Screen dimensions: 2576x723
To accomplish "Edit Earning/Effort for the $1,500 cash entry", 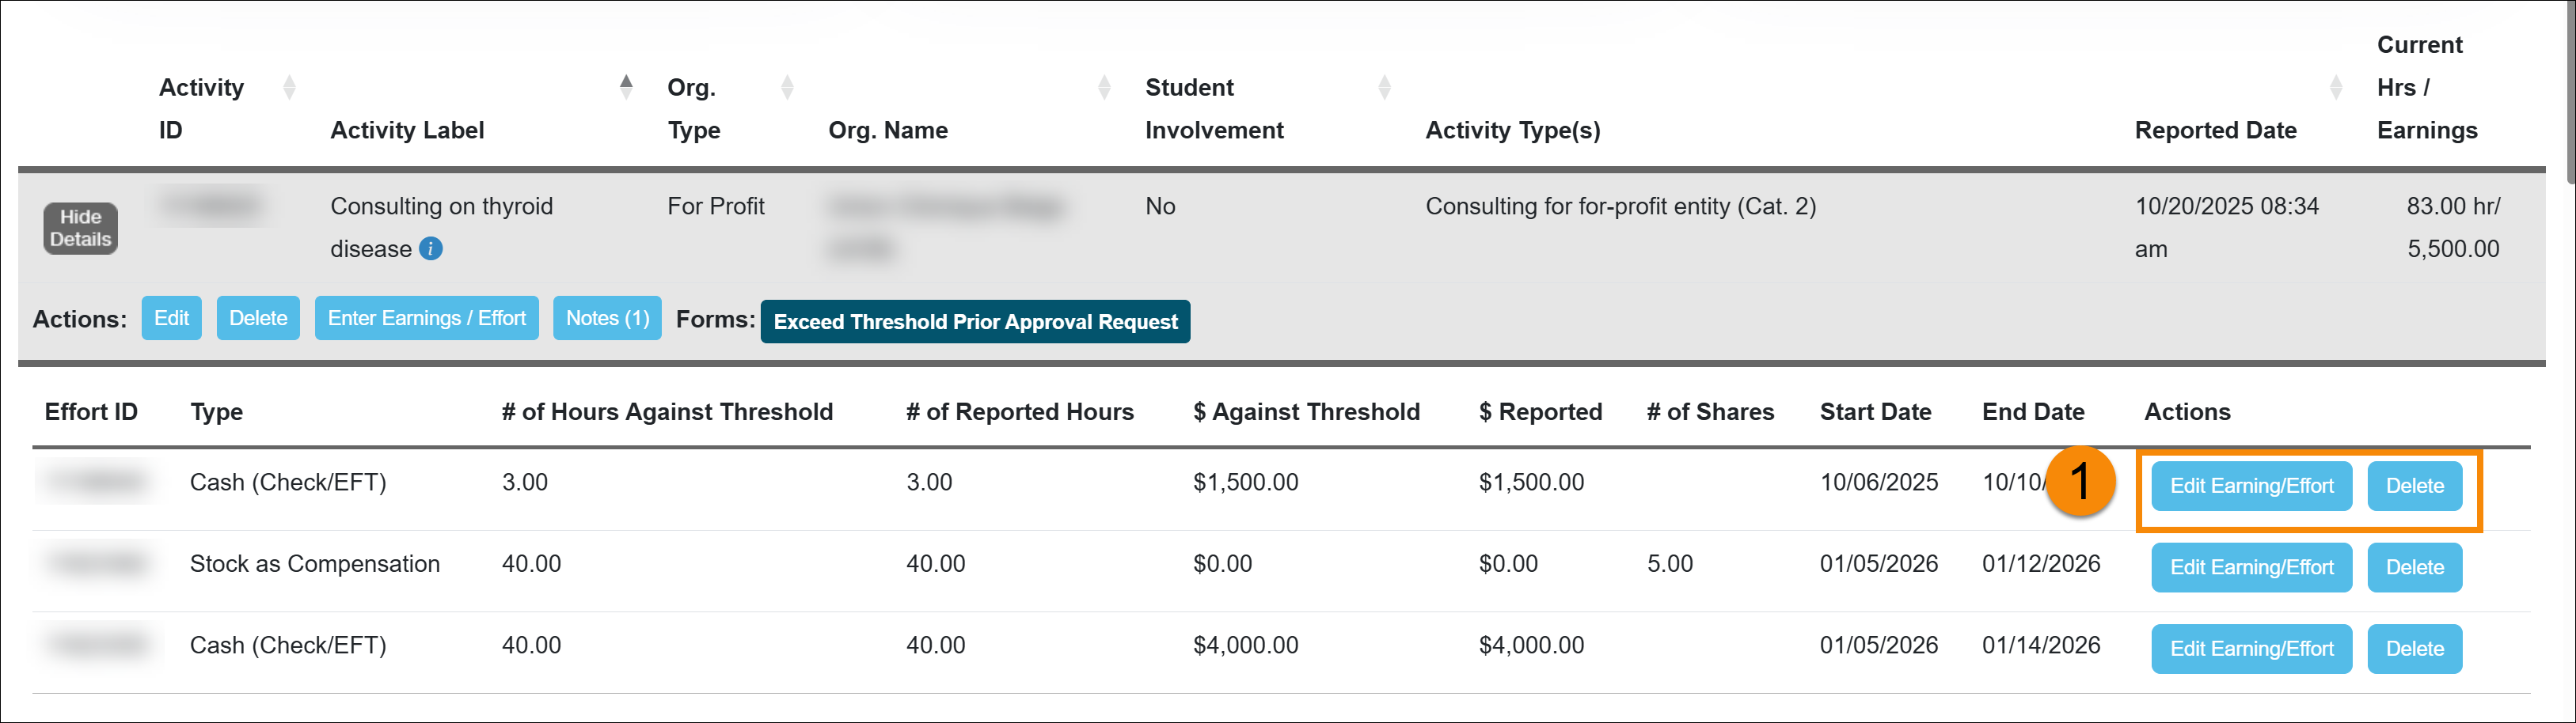I will [2251, 486].
